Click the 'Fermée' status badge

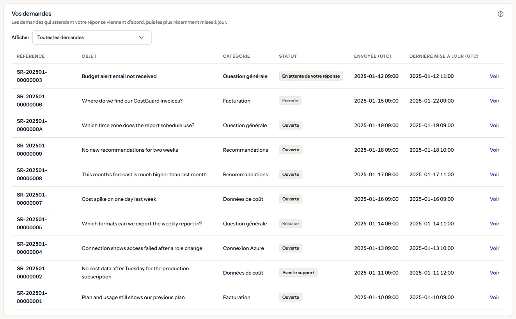[290, 101]
